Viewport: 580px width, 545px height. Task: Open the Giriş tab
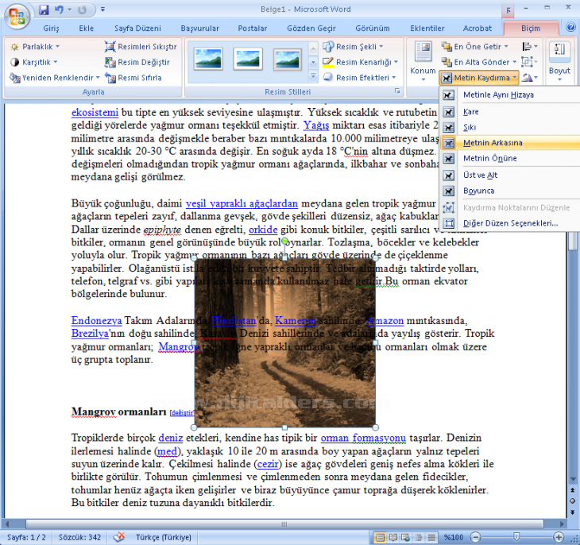pos(51,29)
